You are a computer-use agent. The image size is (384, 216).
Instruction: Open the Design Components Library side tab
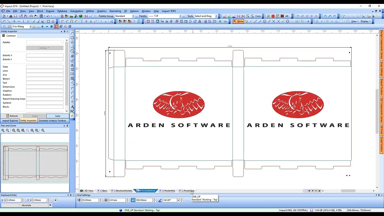point(382,44)
